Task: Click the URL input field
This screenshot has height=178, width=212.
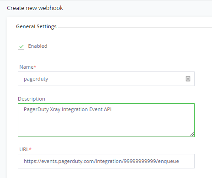Action: click(106, 161)
